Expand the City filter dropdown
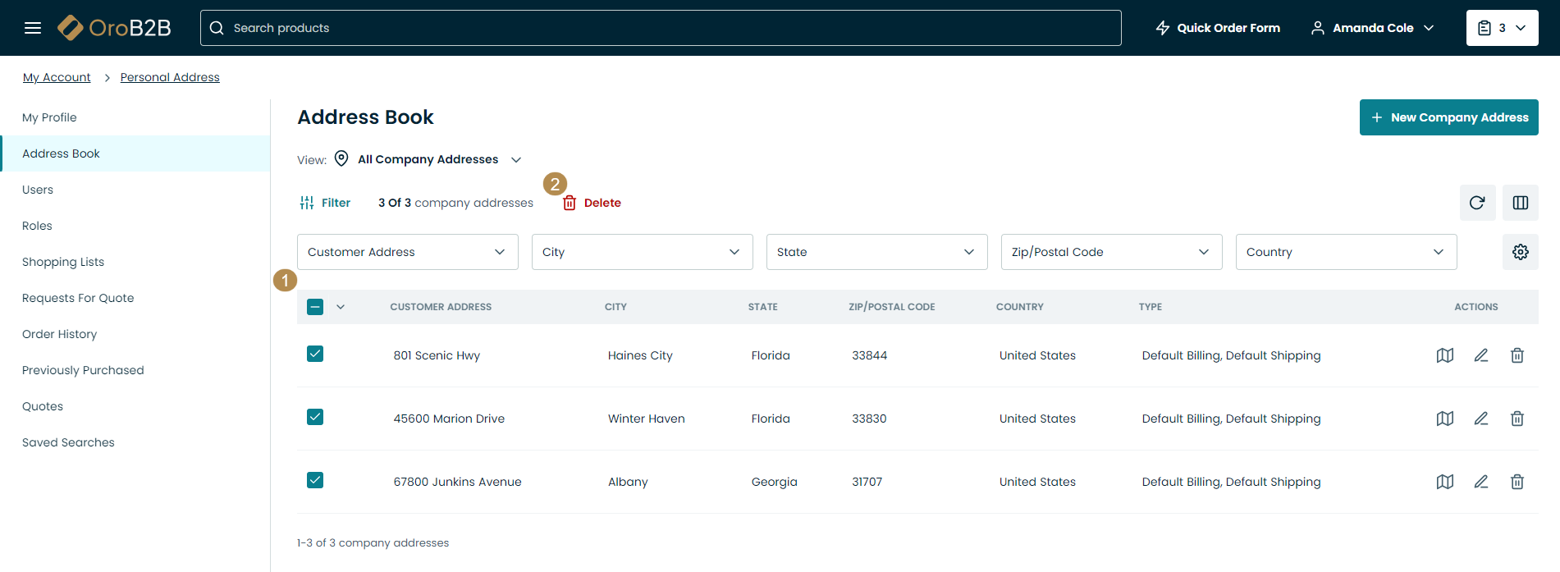The height and width of the screenshot is (572, 1560). tap(642, 252)
